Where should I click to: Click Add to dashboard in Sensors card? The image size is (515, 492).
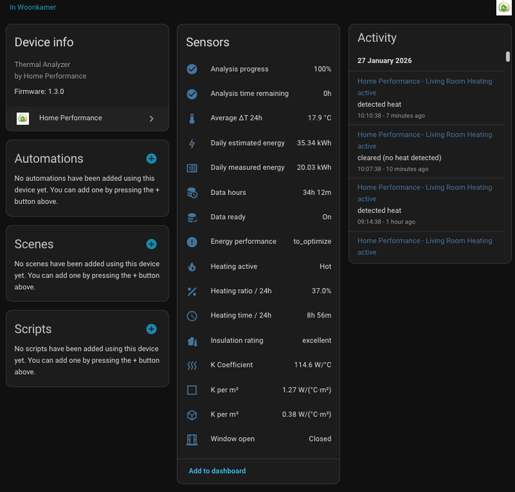click(217, 471)
